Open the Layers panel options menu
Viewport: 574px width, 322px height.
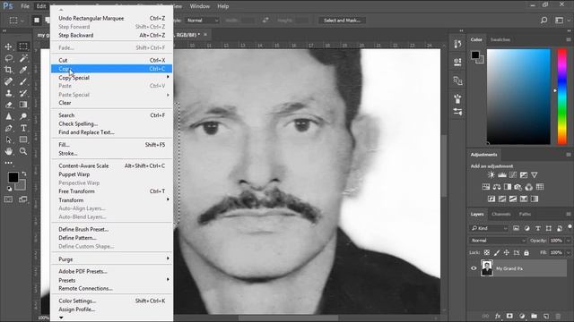569,214
